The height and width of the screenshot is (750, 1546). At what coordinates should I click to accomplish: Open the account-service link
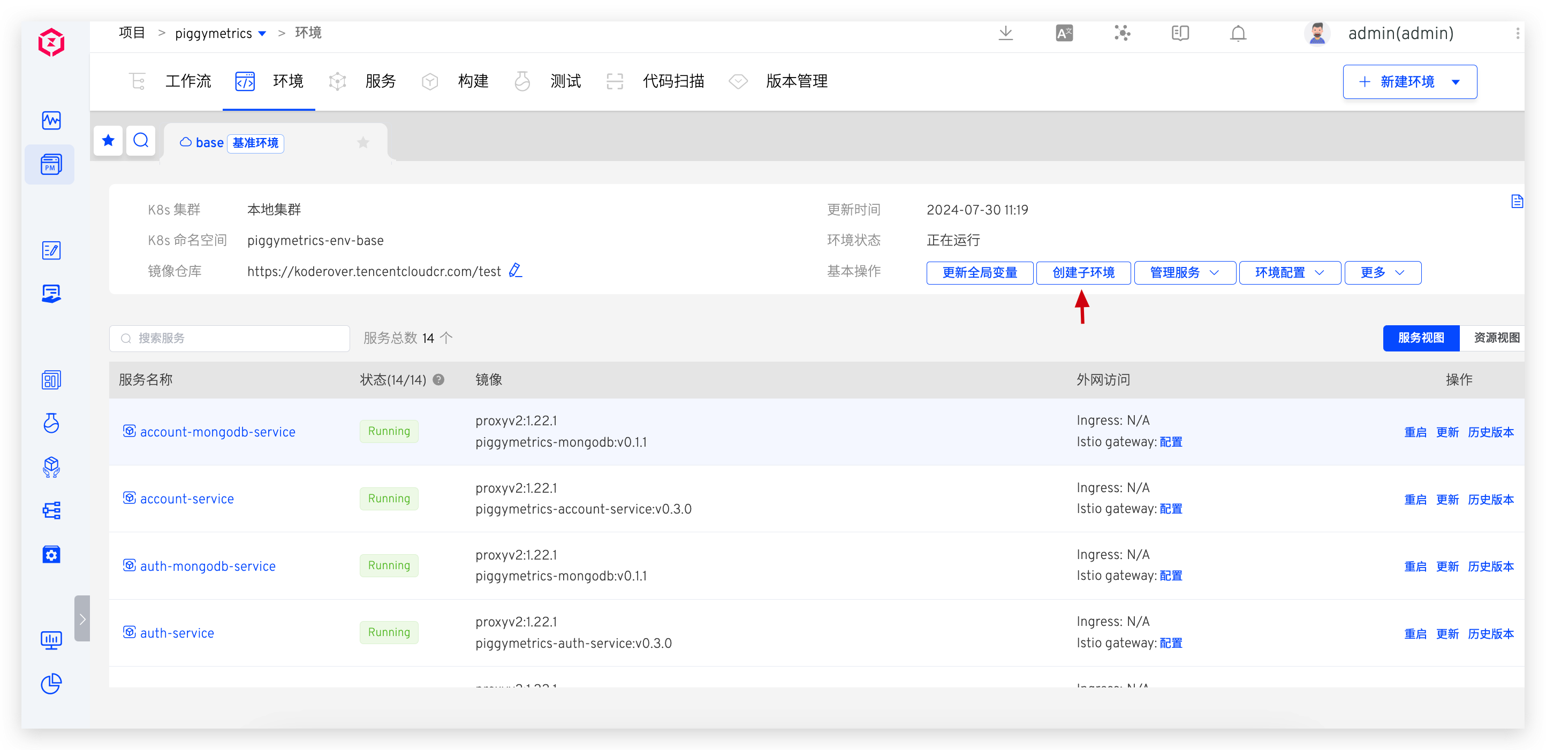tap(187, 499)
